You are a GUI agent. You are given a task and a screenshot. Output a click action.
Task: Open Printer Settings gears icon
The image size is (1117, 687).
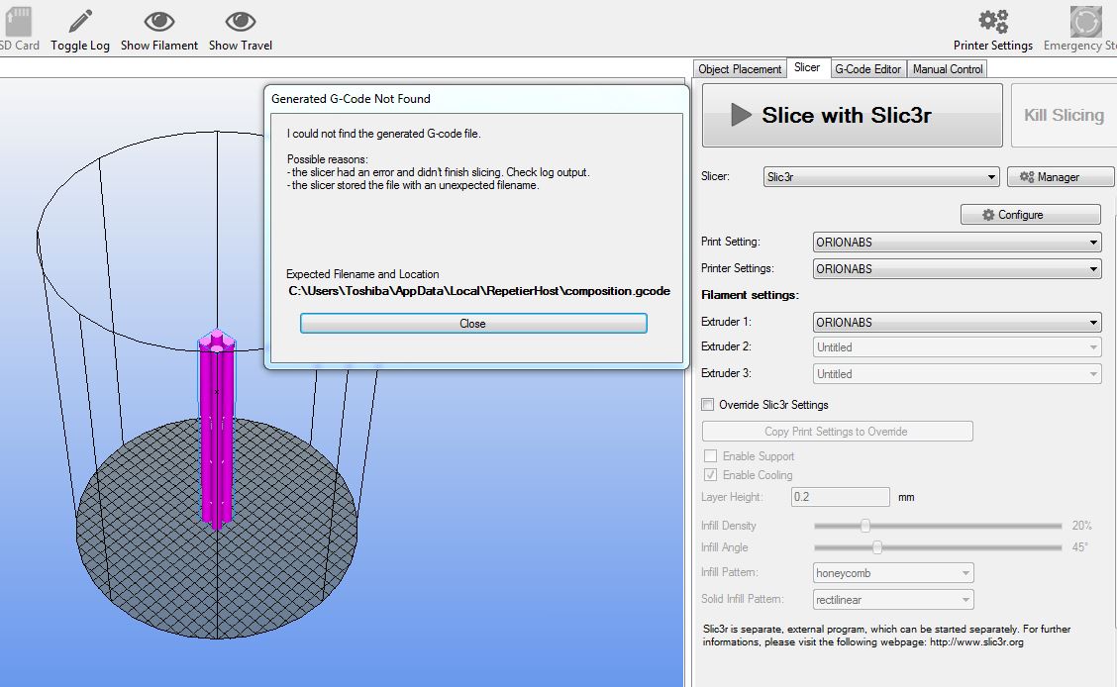(992, 21)
